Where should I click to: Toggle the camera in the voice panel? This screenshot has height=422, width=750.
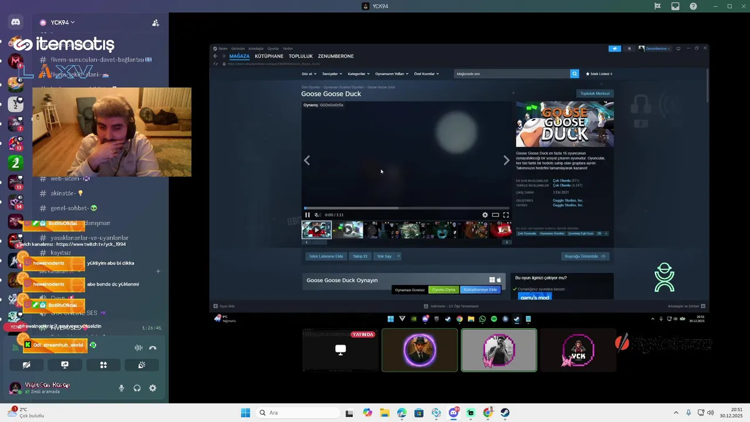coord(26,365)
